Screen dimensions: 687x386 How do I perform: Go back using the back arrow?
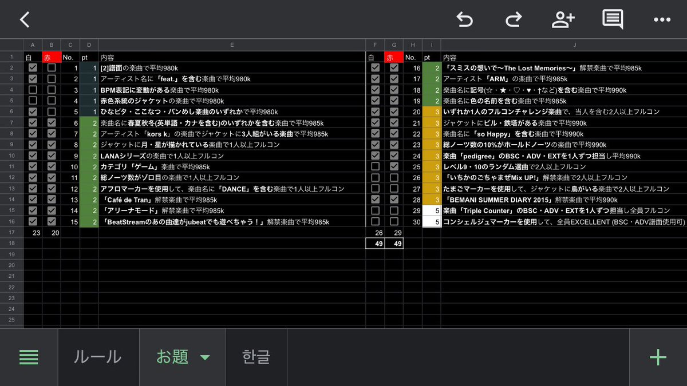[x=25, y=19]
